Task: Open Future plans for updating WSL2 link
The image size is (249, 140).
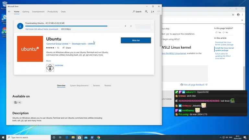Action: coord(223,56)
